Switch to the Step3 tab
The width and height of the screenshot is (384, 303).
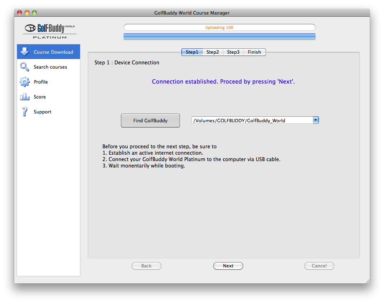tap(233, 52)
